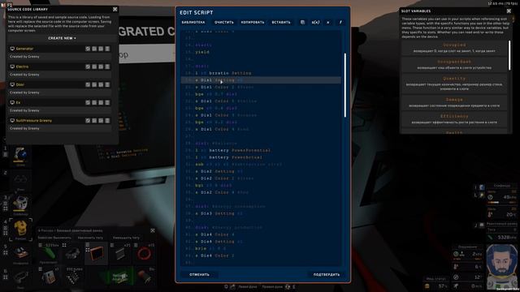Click КОПИРОВАТЬ in the script toolbar
520x292 pixels.
[253, 22]
